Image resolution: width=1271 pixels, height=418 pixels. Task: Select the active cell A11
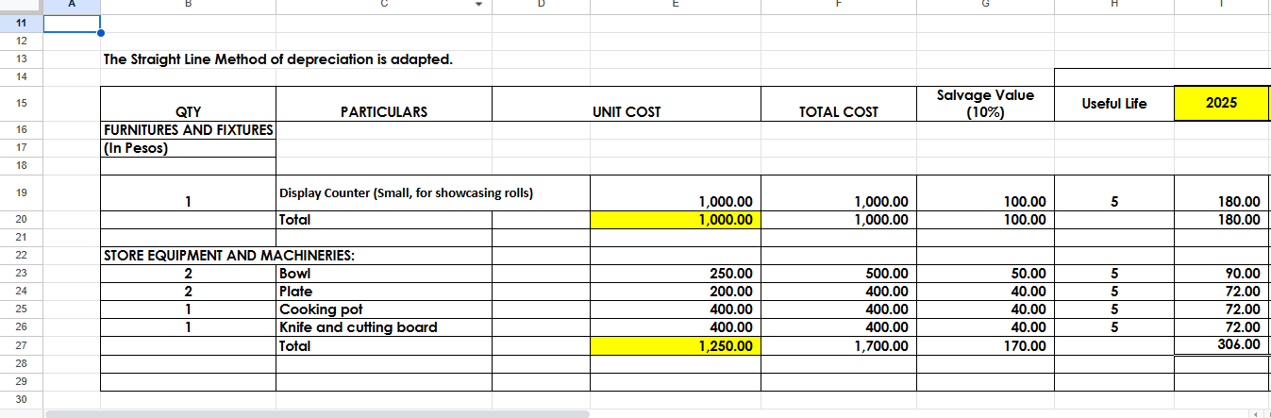tap(72, 24)
